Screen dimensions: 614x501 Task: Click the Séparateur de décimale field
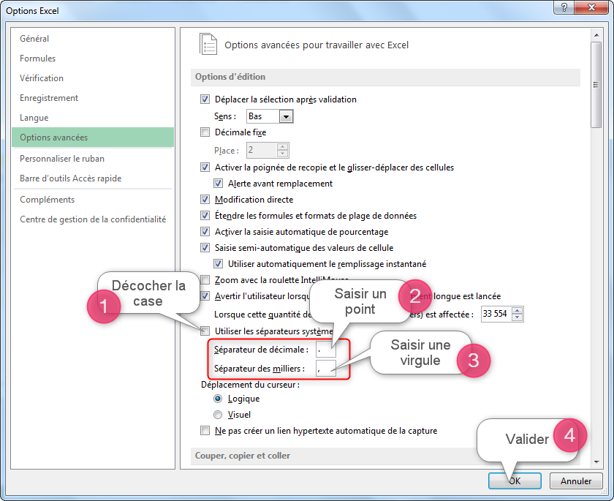coord(326,350)
